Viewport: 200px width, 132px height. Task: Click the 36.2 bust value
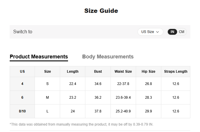98,98
